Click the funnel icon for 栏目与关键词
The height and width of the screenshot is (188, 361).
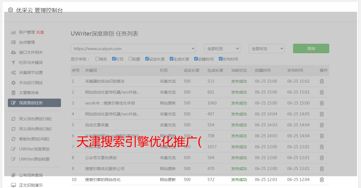click(13, 62)
